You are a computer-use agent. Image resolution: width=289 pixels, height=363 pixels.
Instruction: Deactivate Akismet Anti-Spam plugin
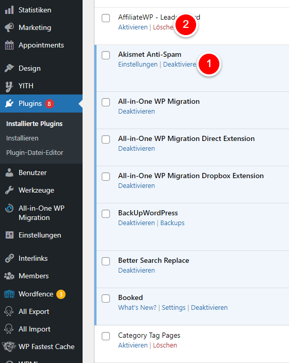(180, 65)
